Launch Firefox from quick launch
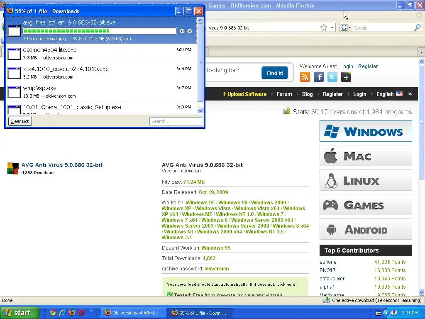425x319 pixels. (x=72, y=312)
